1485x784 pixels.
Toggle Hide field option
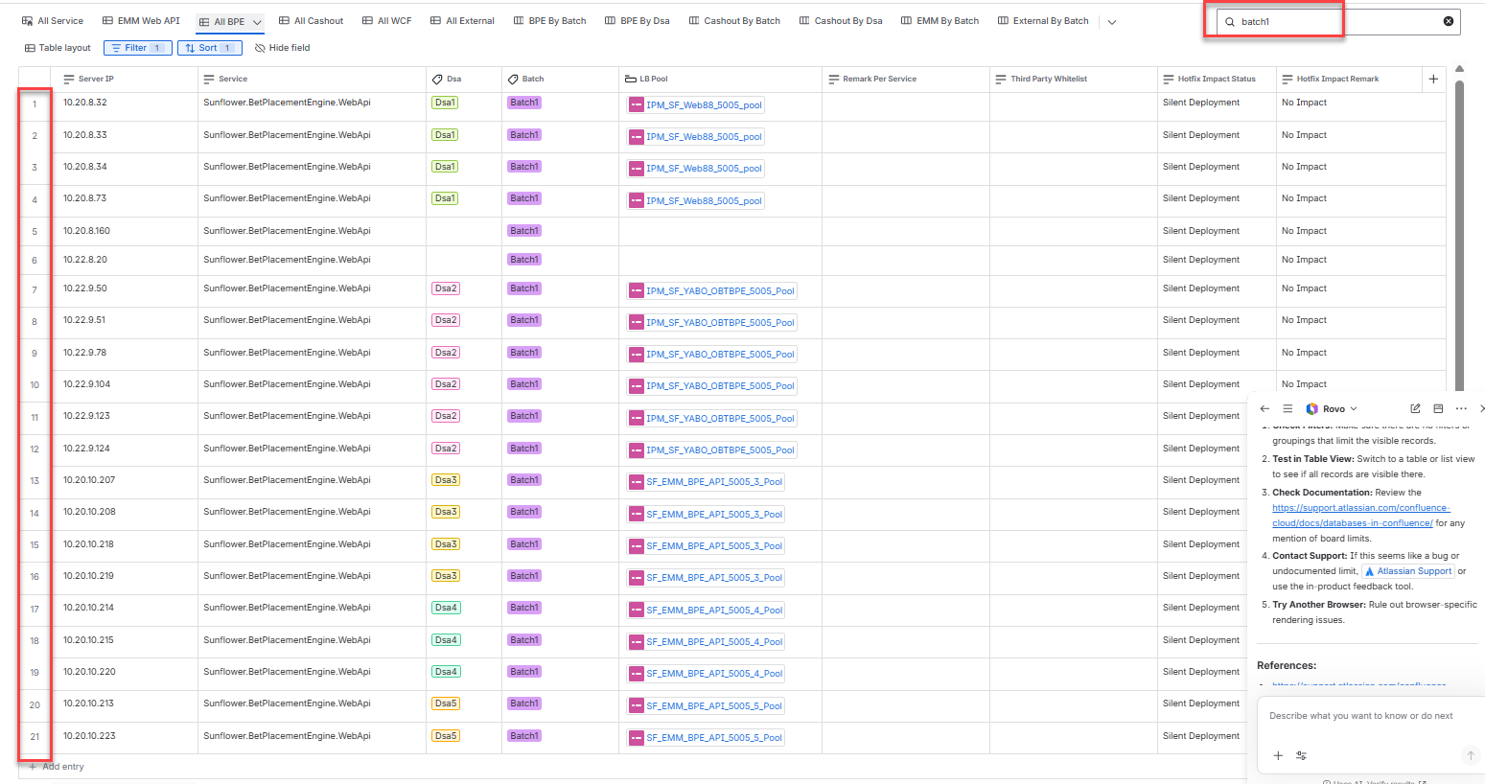[283, 48]
